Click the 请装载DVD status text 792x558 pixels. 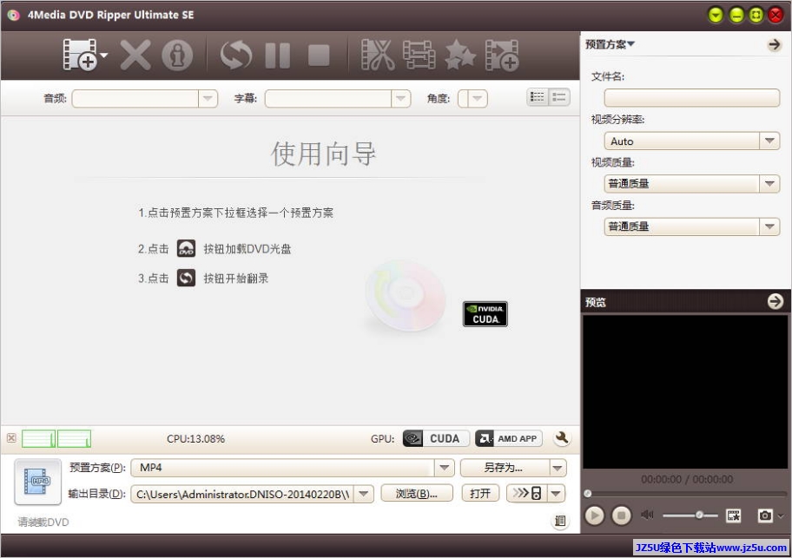pyautogui.click(x=43, y=522)
